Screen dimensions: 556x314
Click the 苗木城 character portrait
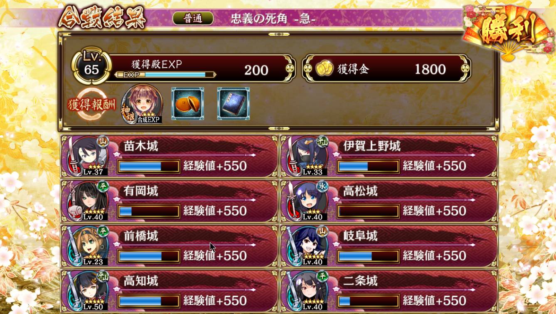pos(86,156)
